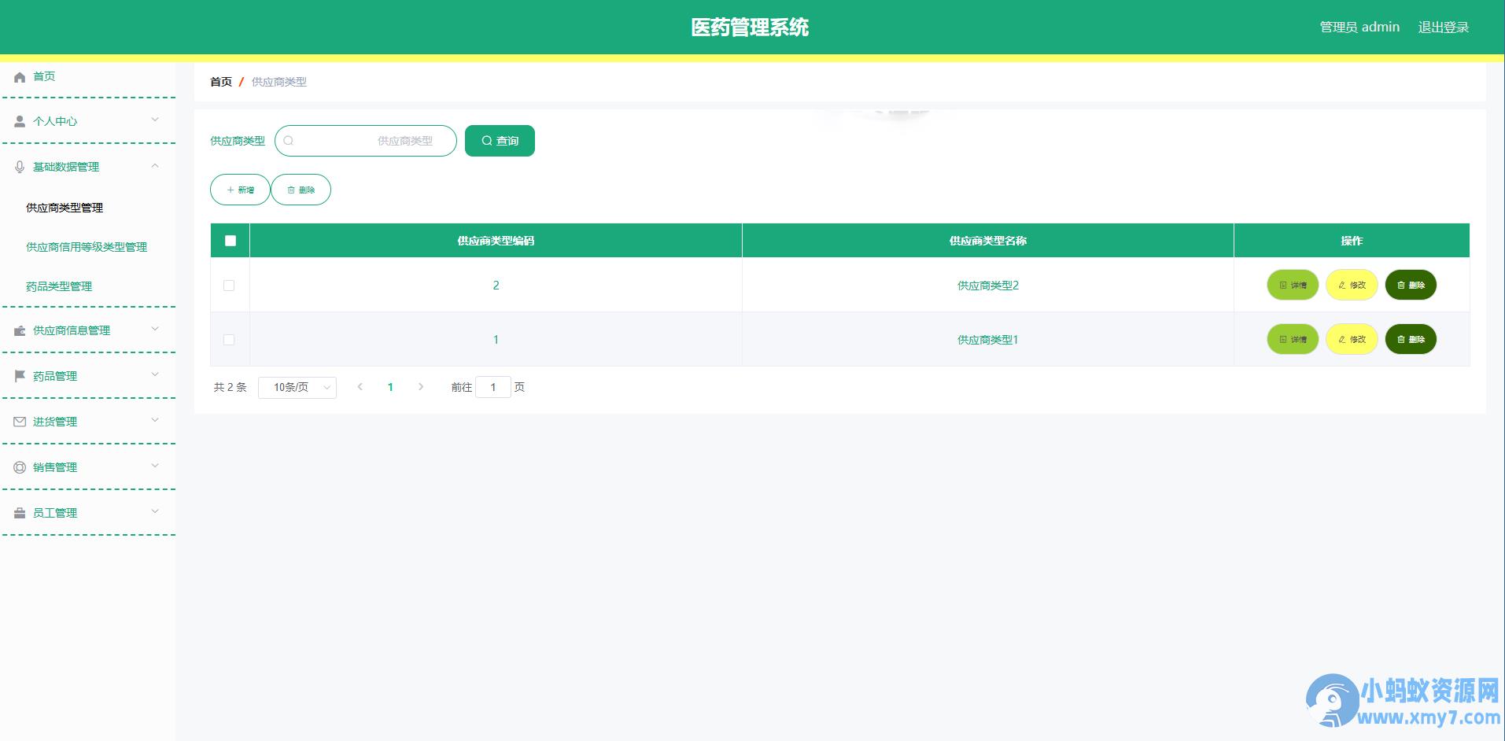Click the wallet icon beside 供应商信息管理
Screen dimensions: 1505x741
point(20,330)
